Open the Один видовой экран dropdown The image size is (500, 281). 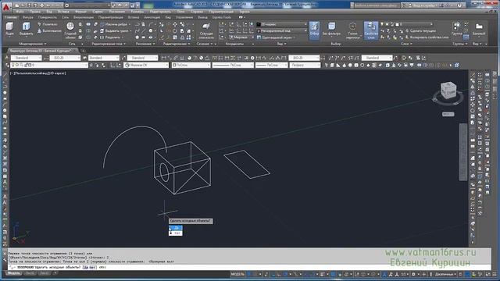[x=276, y=37]
